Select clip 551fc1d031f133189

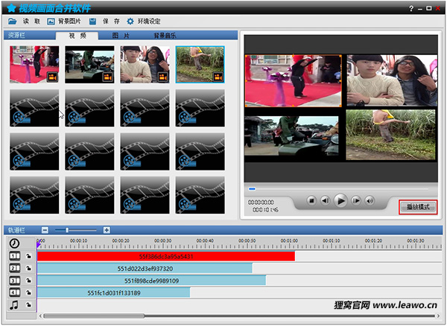[x=114, y=293]
